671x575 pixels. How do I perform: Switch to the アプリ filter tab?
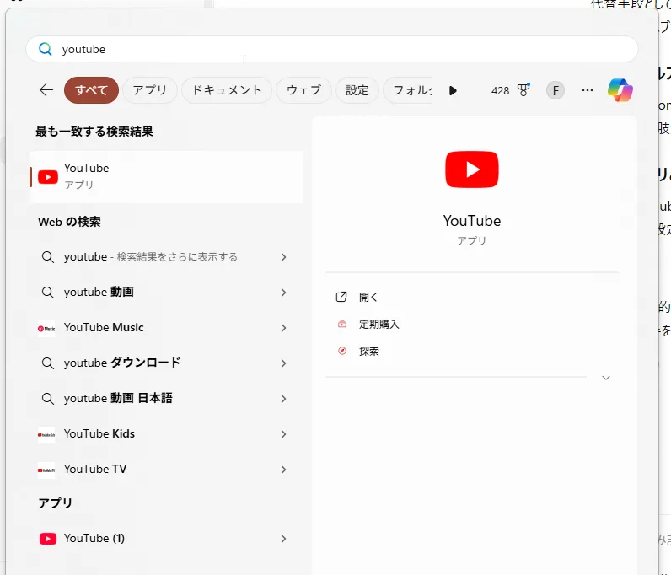(150, 90)
